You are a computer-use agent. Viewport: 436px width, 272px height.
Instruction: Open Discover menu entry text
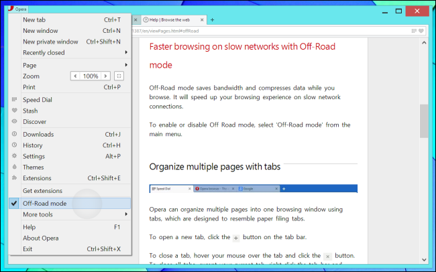tap(34, 122)
